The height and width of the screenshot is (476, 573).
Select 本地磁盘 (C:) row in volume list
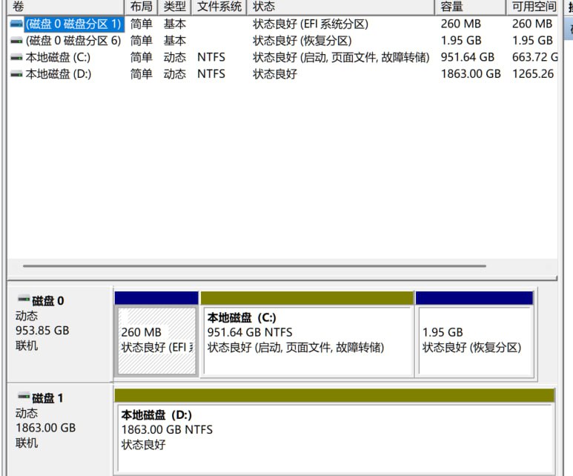[282, 57]
